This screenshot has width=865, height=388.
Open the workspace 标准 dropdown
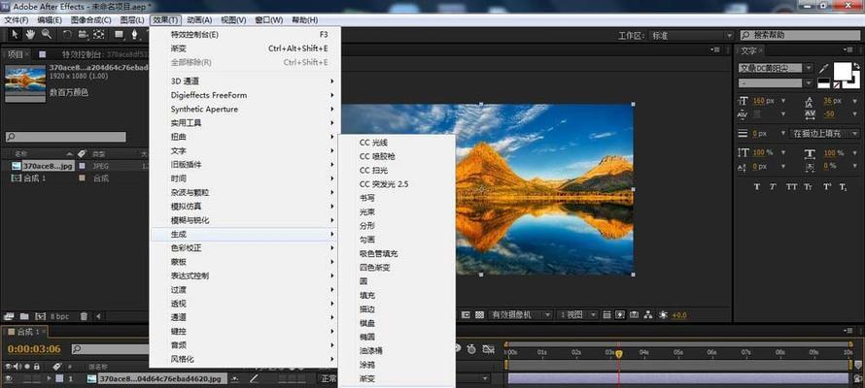point(691,35)
